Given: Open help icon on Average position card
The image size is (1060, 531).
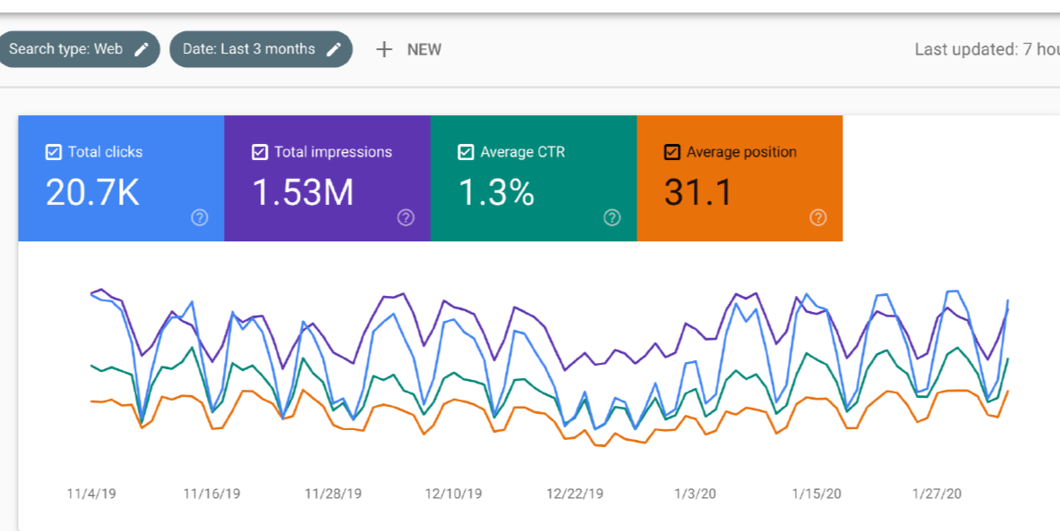Looking at the screenshot, I should [818, 217].
